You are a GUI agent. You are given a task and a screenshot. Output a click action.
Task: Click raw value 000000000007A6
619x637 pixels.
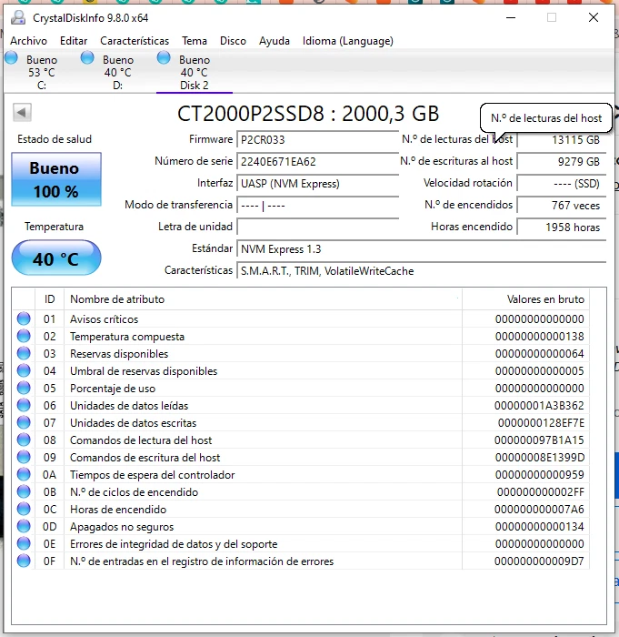539,510
